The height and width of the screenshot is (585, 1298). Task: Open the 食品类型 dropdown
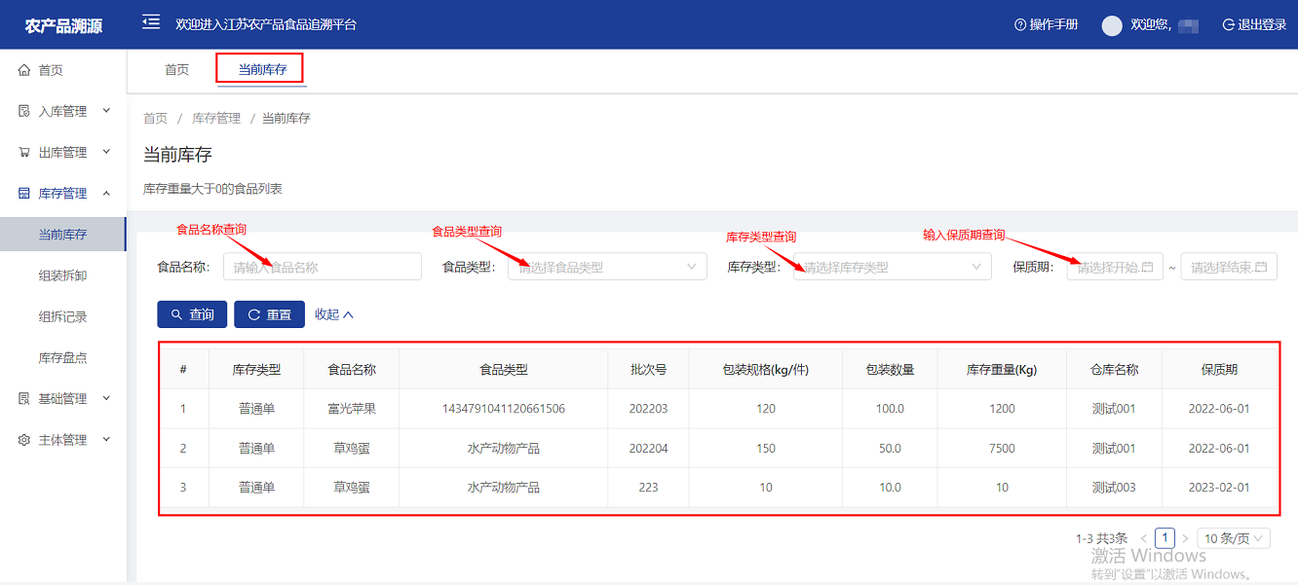click(607, 267)
